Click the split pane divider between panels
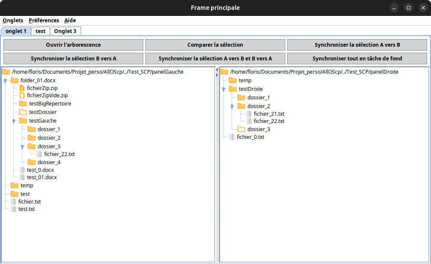 pyautogui.click(x=217, y=165)
